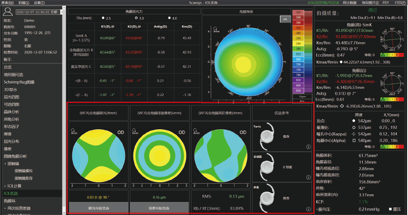Click sidebar scrollbar down arrow
The width and height of the screenshot is (408, 215).
(64, 213)
